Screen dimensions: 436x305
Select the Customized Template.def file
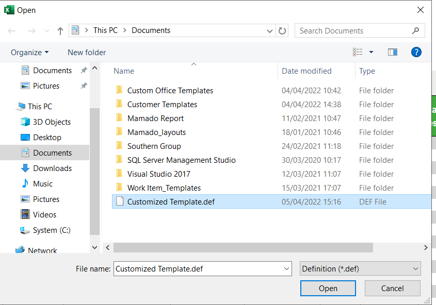click(x=171, y=202)
